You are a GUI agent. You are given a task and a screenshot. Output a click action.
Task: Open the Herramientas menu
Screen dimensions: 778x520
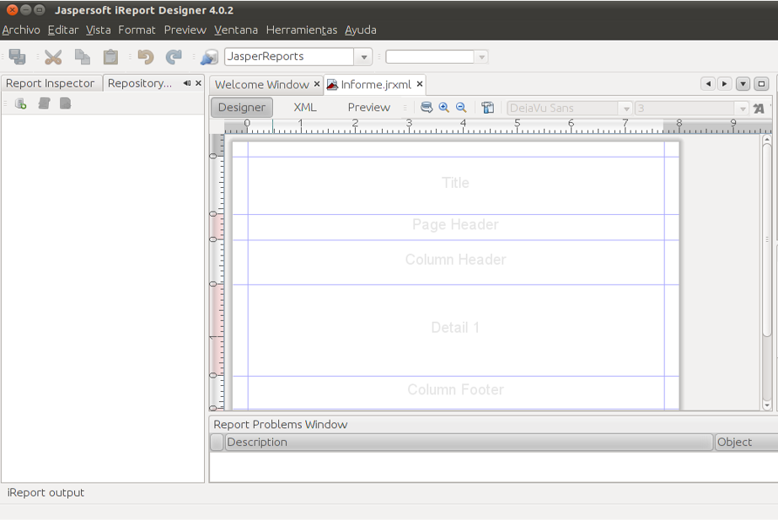pyautogui.click(x=302, y=29)
